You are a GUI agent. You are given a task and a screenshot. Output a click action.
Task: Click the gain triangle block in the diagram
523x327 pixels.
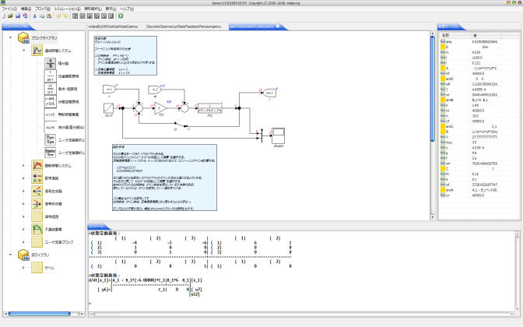158,108
